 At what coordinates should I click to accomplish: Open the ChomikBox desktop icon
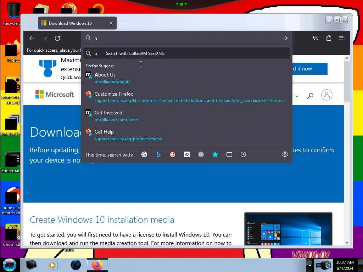pos(12,235)
